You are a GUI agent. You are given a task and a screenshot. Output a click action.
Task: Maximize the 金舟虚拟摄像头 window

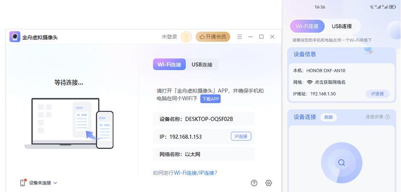pyautogui.click(x=262, y=37)
